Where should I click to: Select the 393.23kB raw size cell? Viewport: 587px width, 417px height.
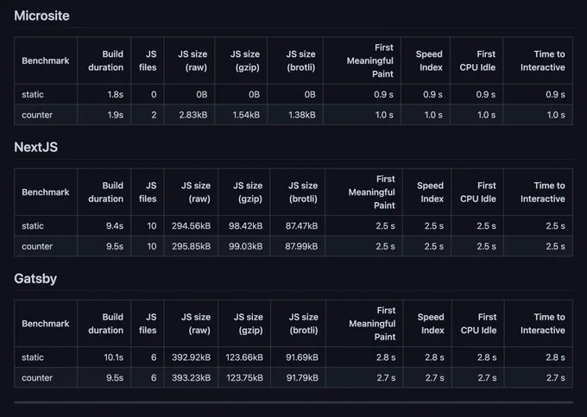click(x=192, y=377)
